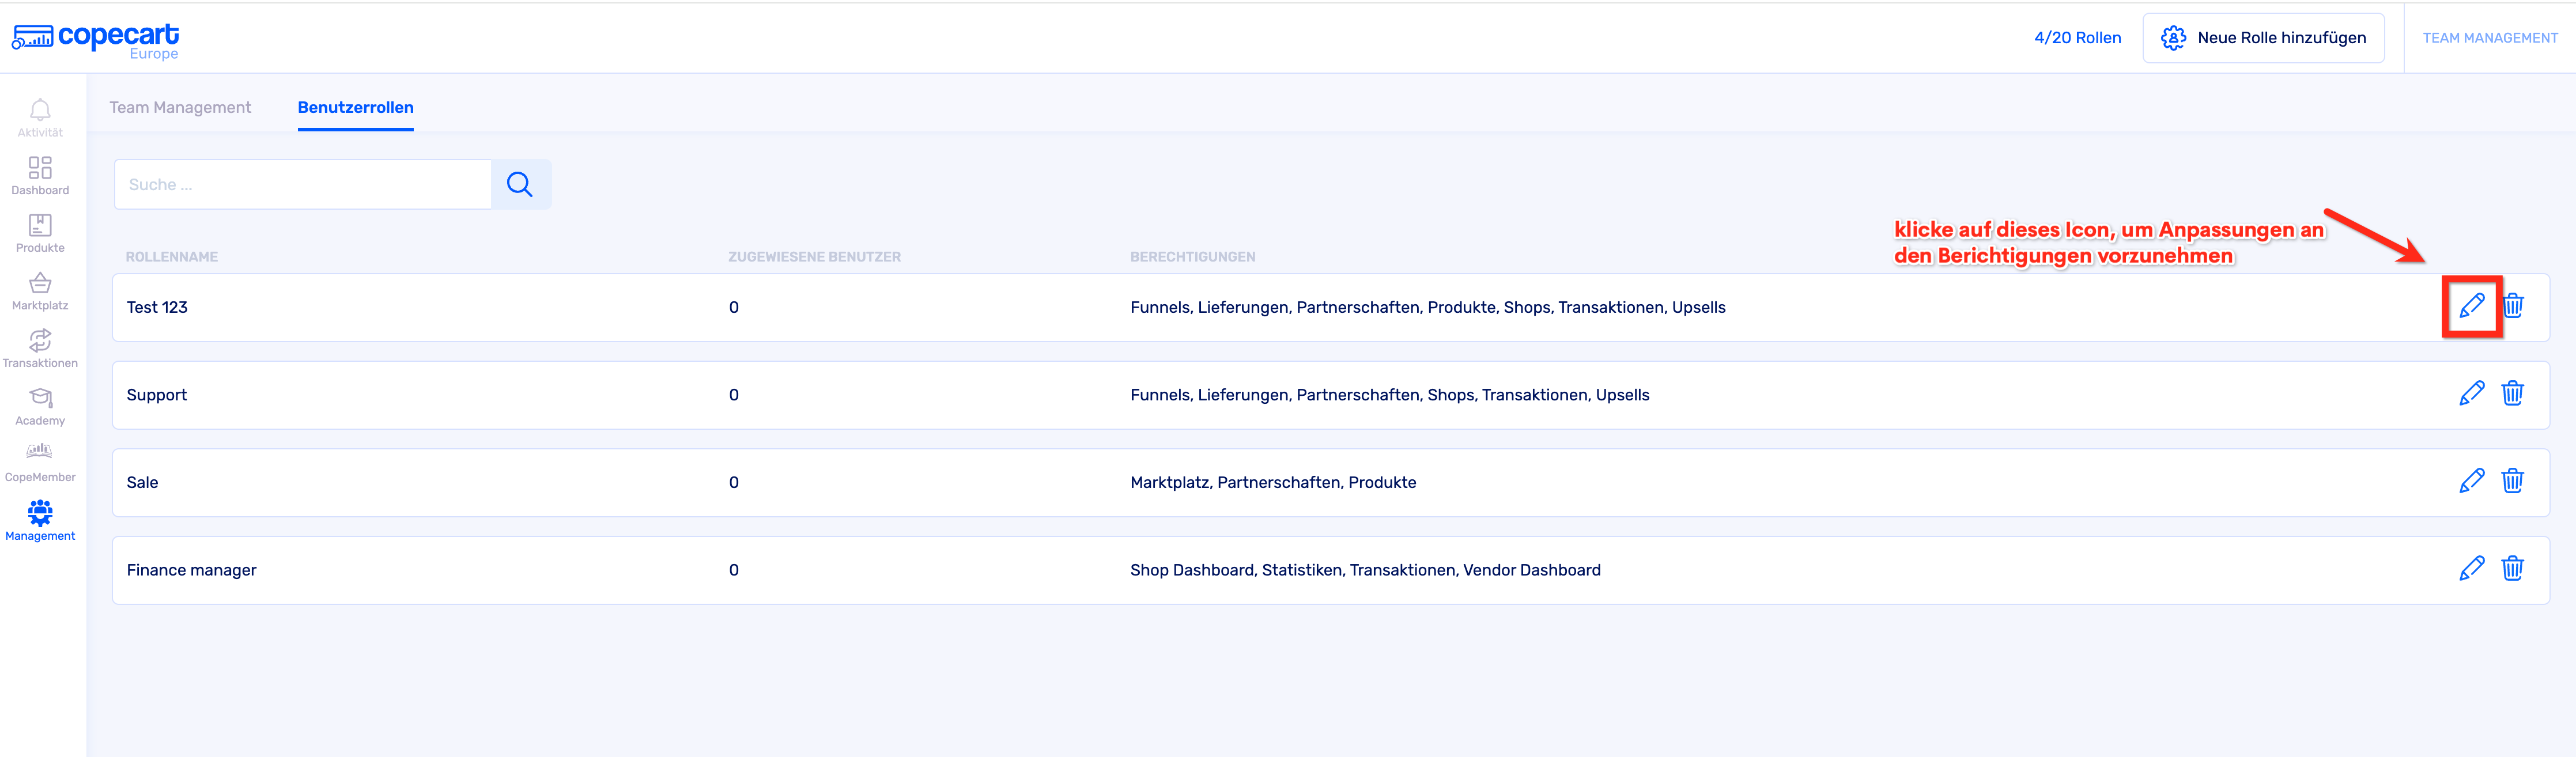
Task: Select the Benutzerrollen tab
Action: coord(355,108)
